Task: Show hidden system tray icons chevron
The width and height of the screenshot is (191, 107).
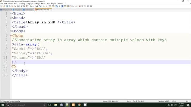Action: tap(166, 105)
